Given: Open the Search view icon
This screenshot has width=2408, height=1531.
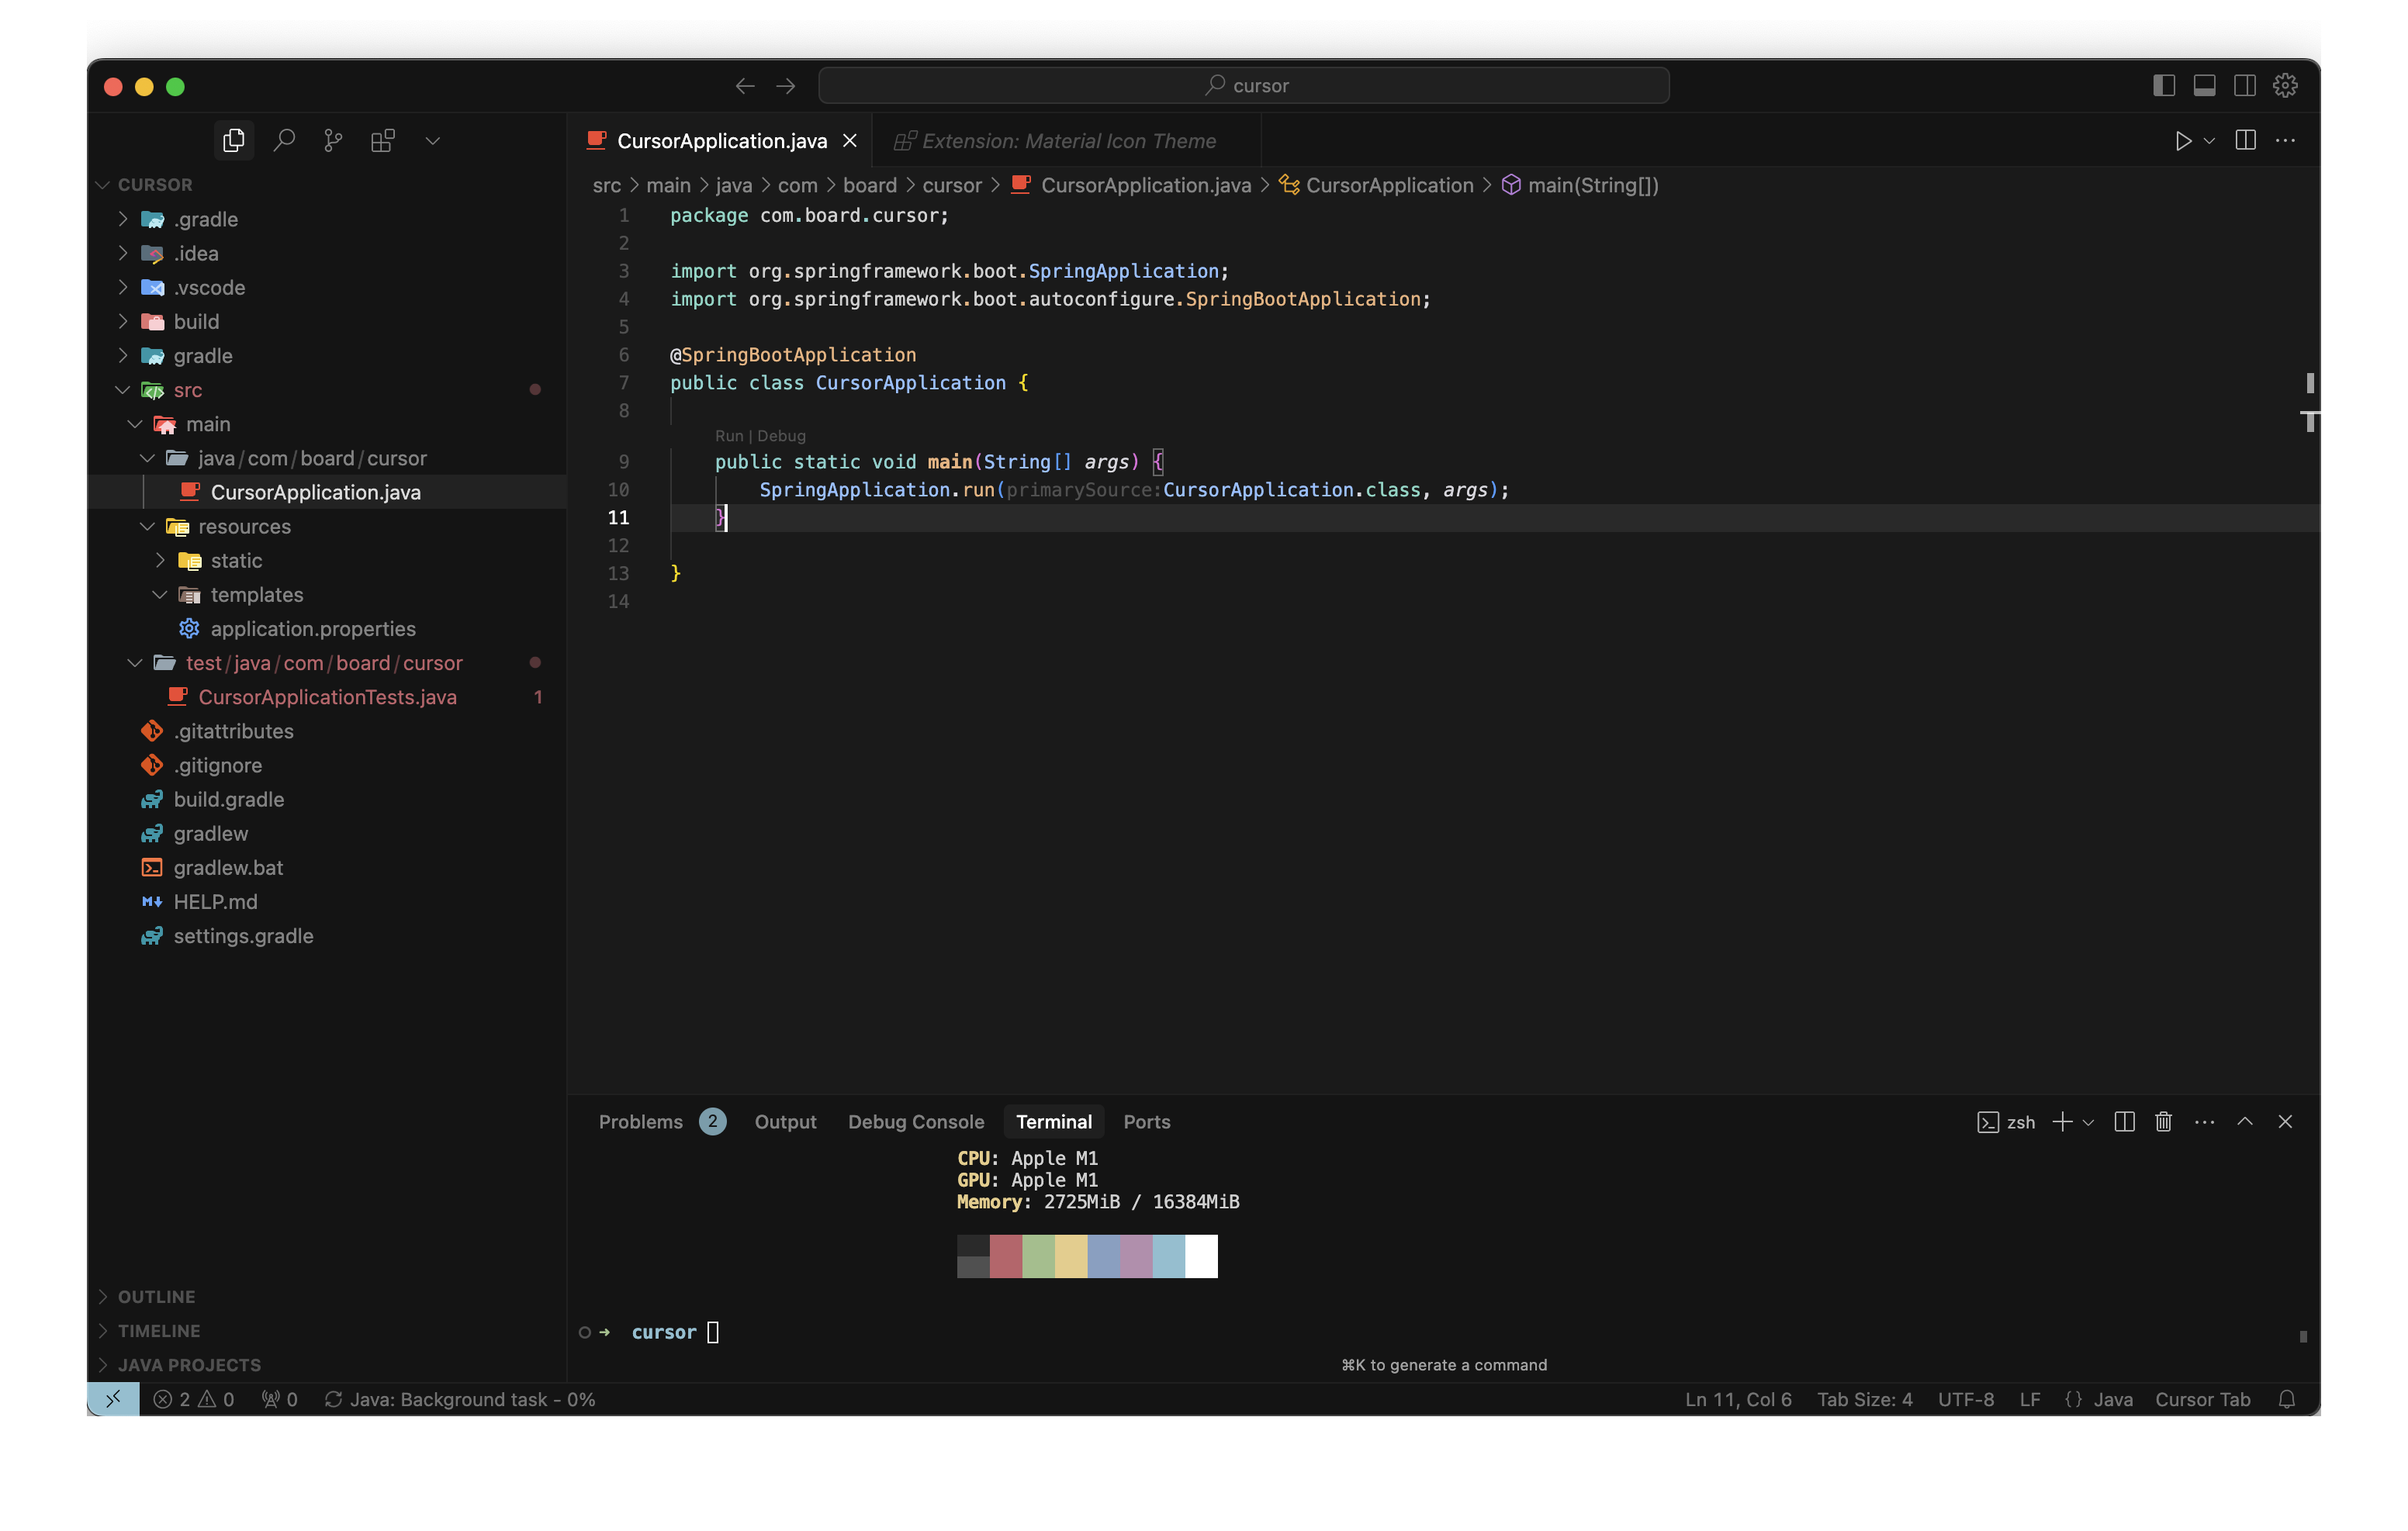Looking at the screenshot, I should (x=284, y=140).
